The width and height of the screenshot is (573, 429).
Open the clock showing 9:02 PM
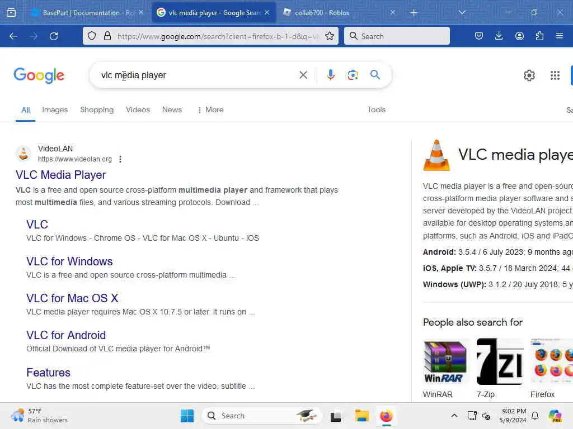(x=513, y=416)
